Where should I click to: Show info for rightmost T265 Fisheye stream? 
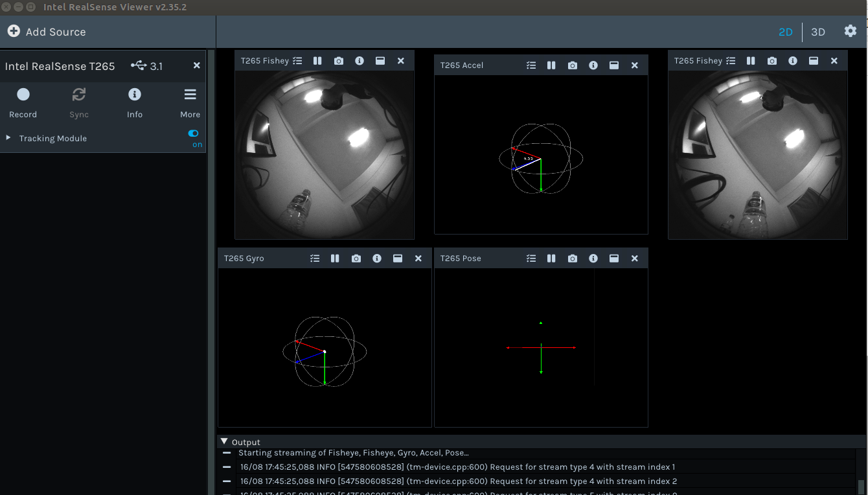pos(793,61)
